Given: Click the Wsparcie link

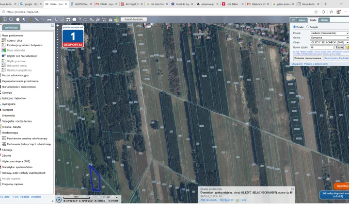Looking at the screenshot, I should (x=36, y=197).
